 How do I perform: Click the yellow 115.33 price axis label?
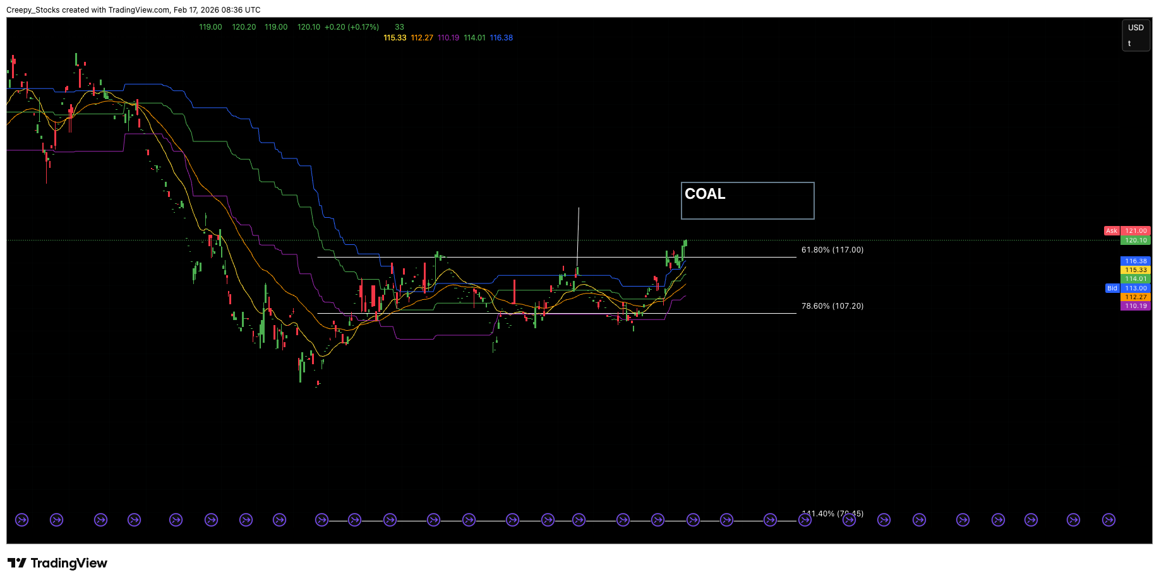click(1136, 270)
